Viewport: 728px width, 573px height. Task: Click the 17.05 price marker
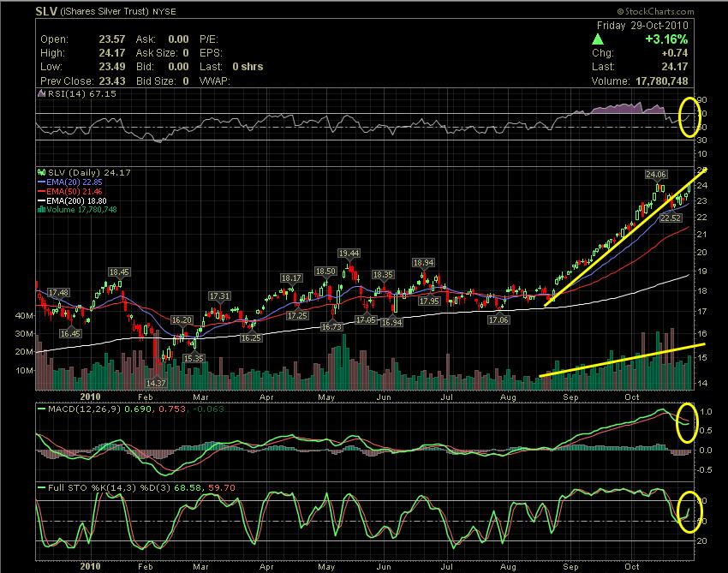pos(366,320)
